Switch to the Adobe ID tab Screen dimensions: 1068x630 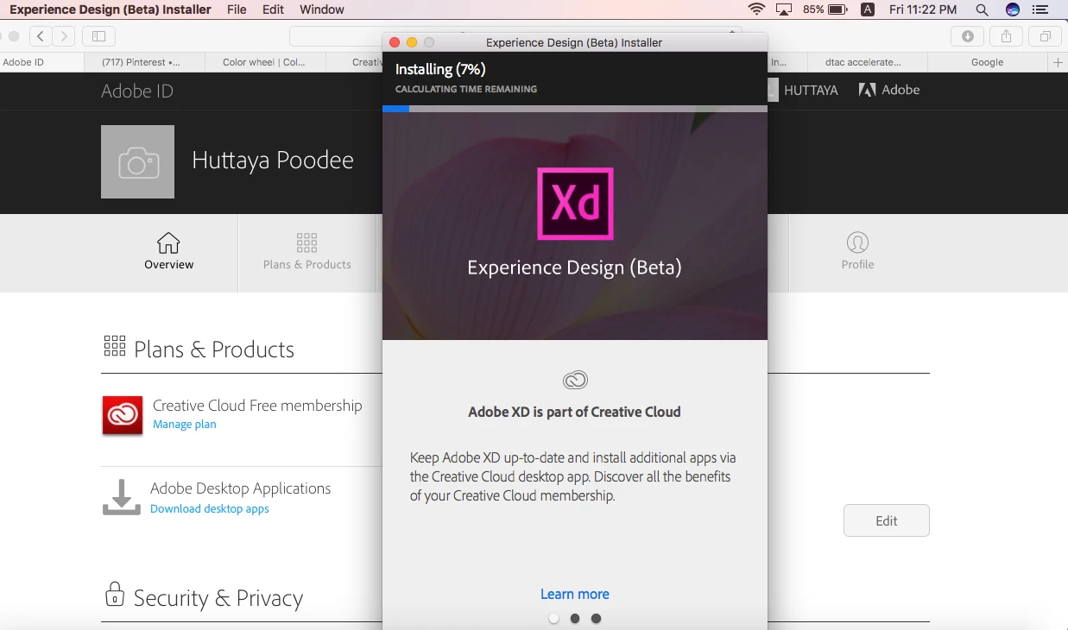(42, 62)
